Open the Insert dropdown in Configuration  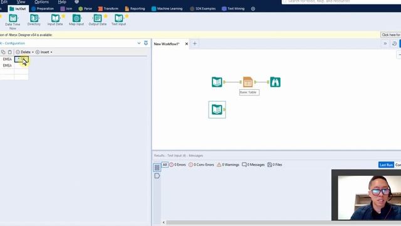[44, 52]
